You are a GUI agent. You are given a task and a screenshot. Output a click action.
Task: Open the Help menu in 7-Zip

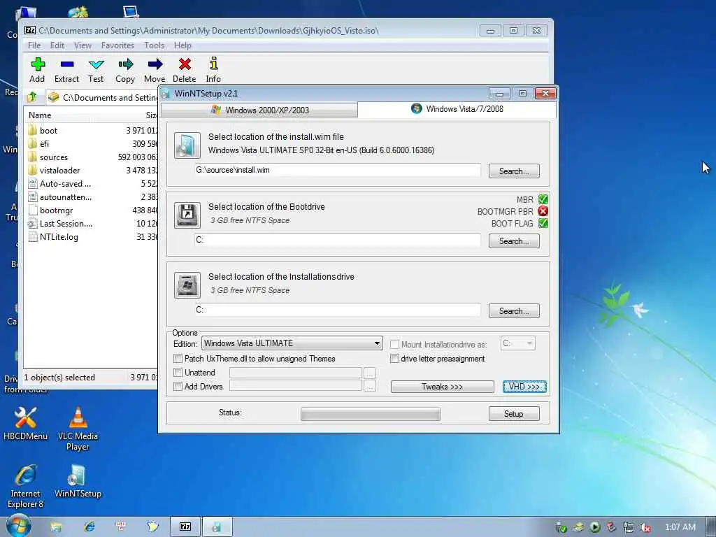click(182, 45)
